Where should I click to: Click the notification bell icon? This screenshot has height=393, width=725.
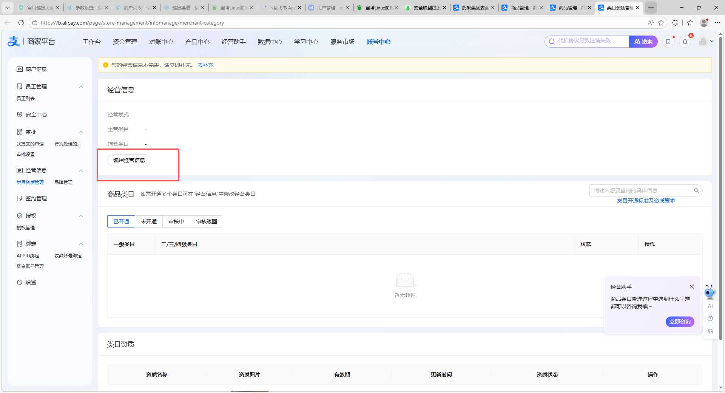pos(685,42)
